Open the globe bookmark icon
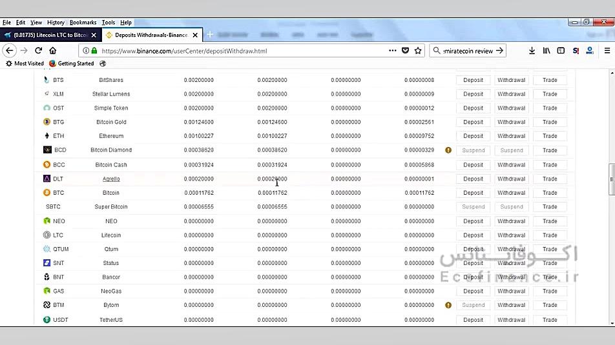Image resolution: width=615 pixels, height=345 pixels. click(x=103, y=63)
